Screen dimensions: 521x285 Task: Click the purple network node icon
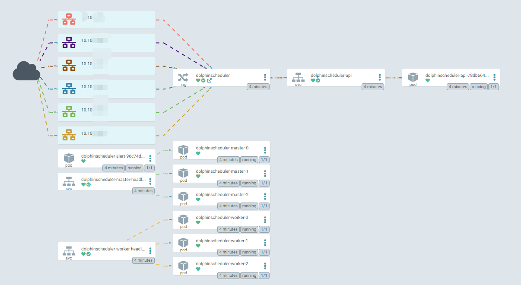coord(69,42)
